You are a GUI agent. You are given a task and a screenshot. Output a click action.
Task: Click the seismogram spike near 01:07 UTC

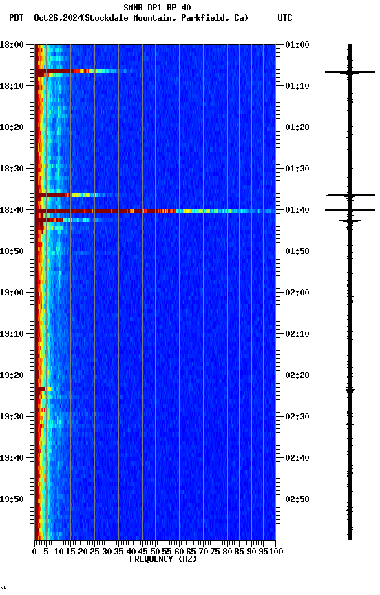[350, 72]
